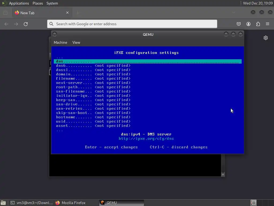Reload the page in Firefox
Viewport: 274px width, 206px height.
click(26, 24)
